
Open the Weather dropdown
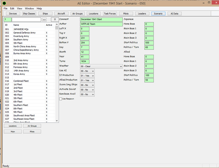point(101,66)
